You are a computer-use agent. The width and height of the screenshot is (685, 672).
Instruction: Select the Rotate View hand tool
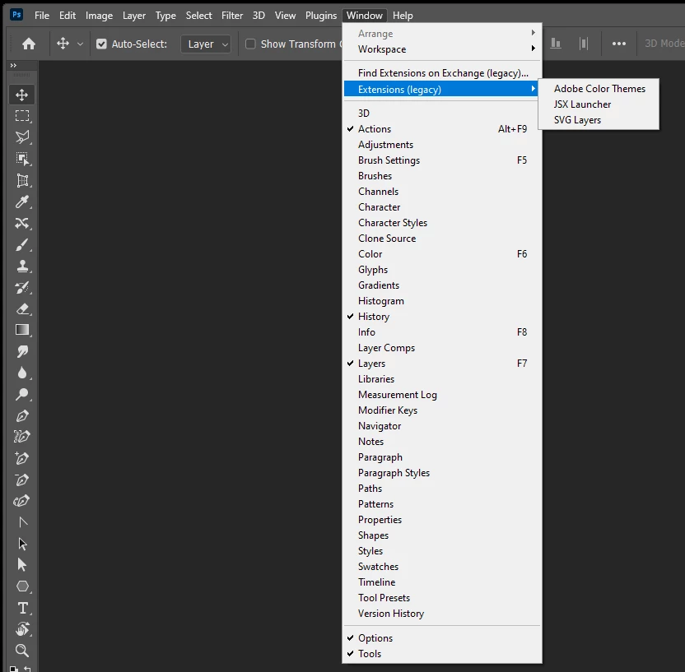(x=22, y=629)
